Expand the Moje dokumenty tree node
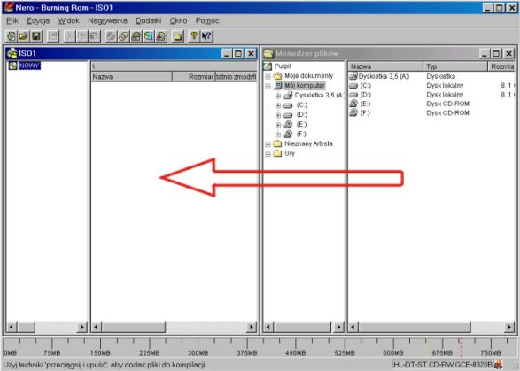Viewport: 520px width, 371px height. pyautogui.click(x=268, y=76)
